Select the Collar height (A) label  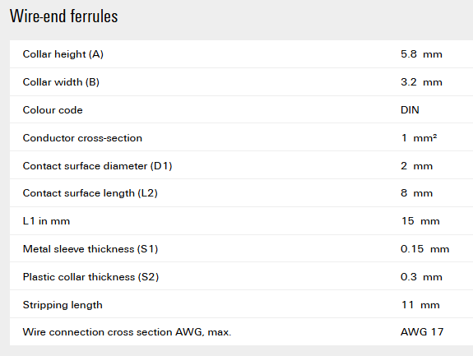point(63,54)
